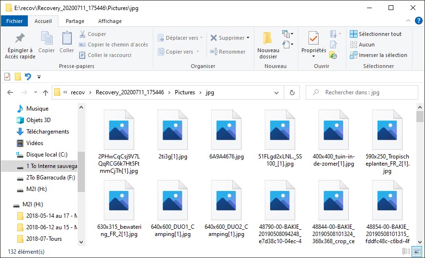
Task: Click Sélectionner tout button
Action: [x=376, y=34]
